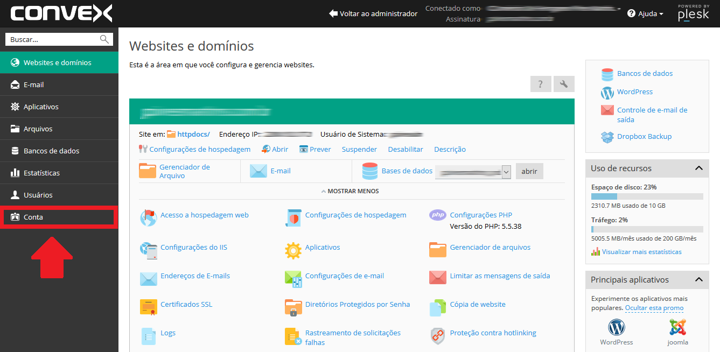This screenshot has height=352, width=720.
Task: Open Conta in the sidebar
Action: click(59, 217)
